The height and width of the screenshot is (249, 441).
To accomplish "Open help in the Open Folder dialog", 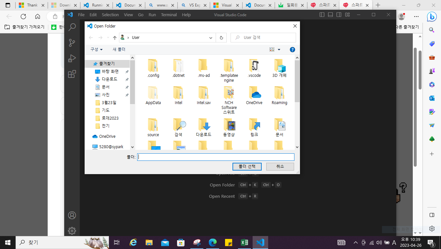I will pos(292,50).
